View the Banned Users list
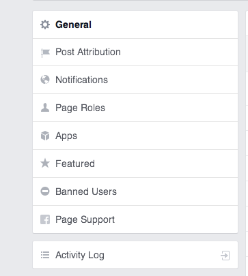 click(135, 191)
